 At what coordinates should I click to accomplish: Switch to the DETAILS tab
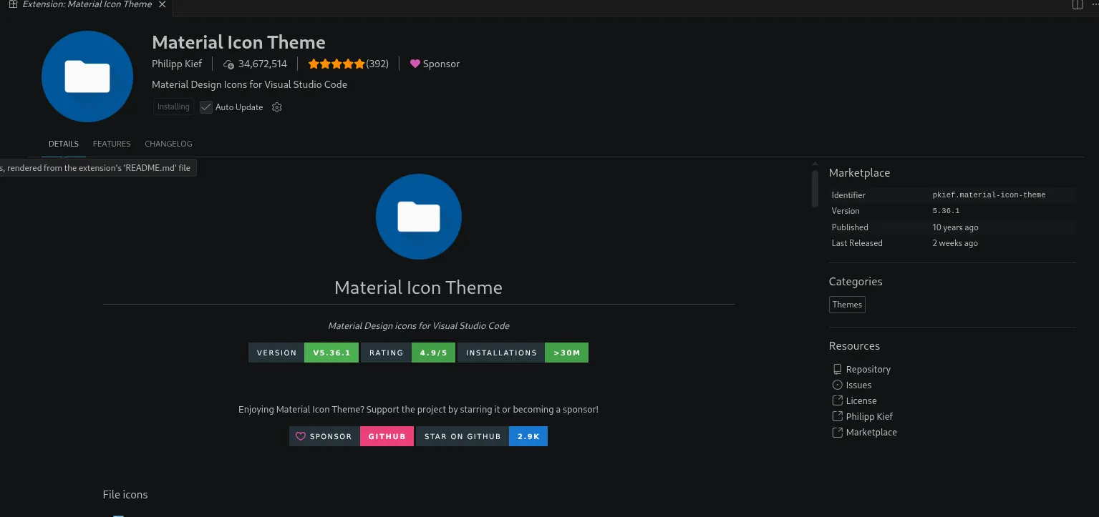(64, 144)
